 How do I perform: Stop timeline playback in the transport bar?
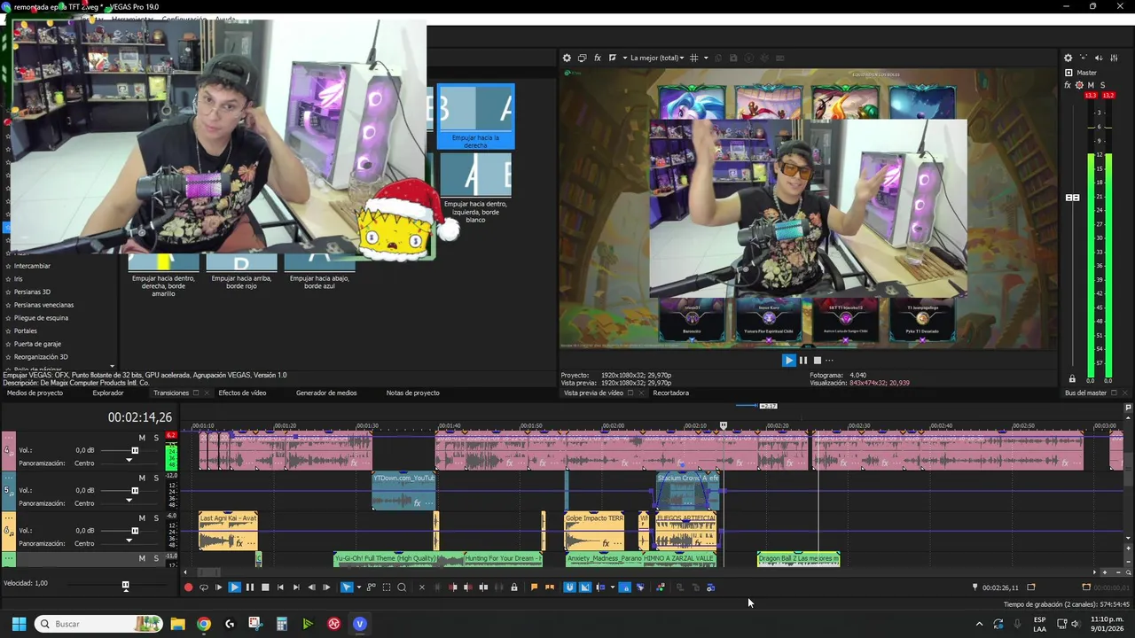(x=265, y=587)
